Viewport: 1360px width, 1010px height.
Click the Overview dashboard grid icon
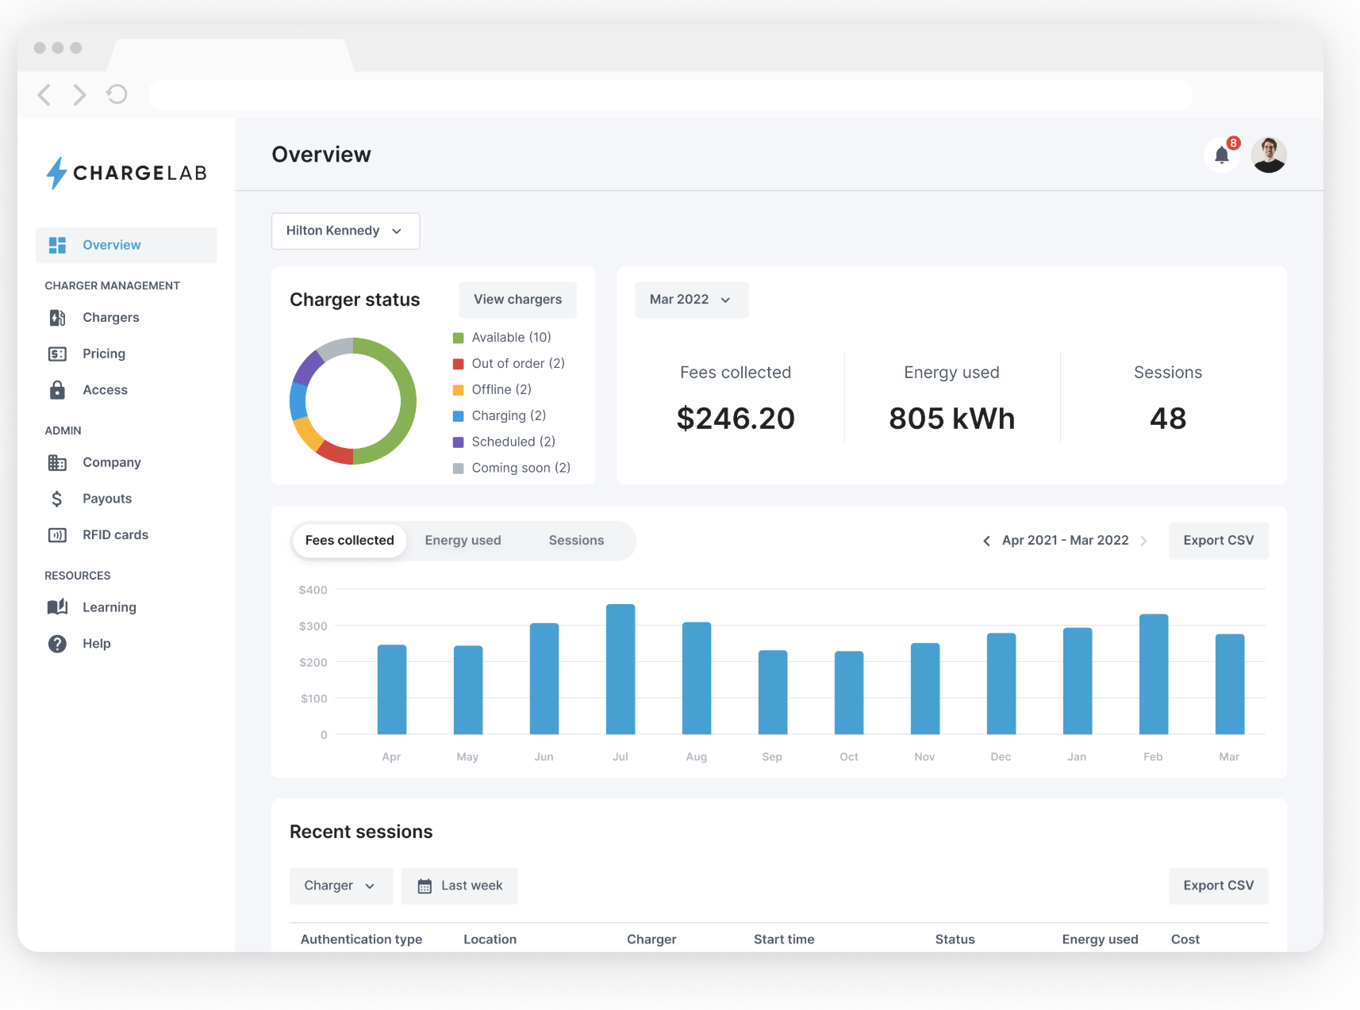[x=57, y=245]
